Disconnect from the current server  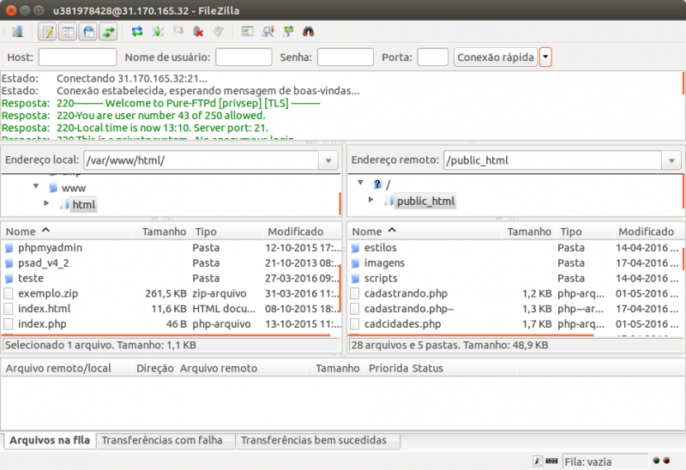click(198, 32)
